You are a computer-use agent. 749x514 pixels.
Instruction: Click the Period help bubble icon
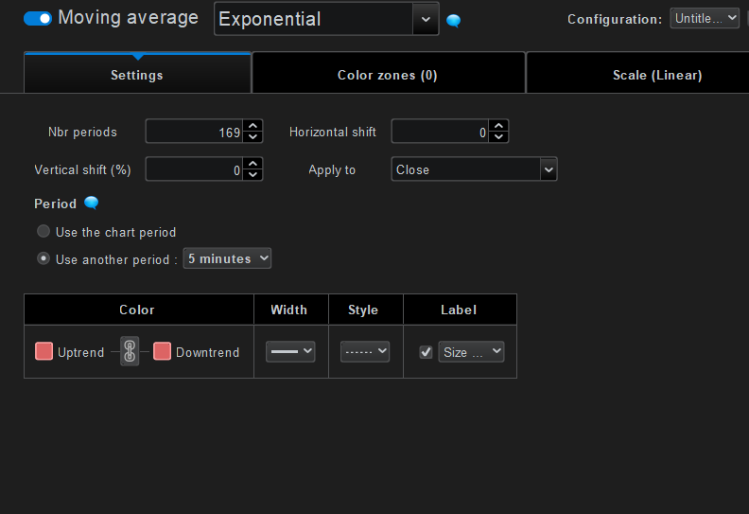[x=91, y=203]
